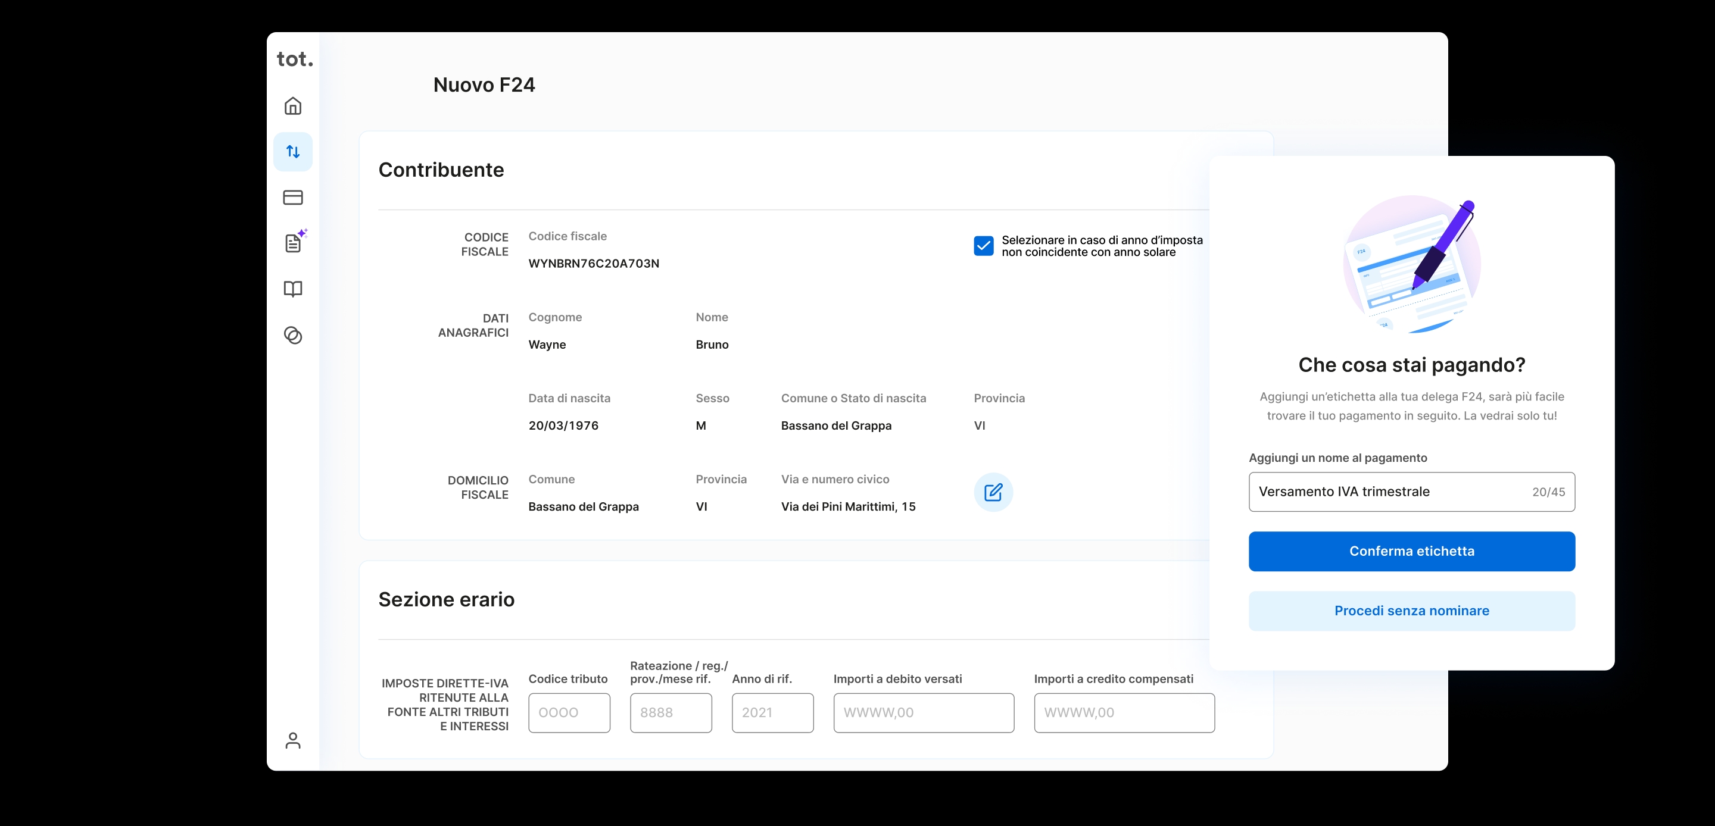
Task: Click the Codice fiscale value WYNBRN76C20A703N
Action: [x=593, y=264]
